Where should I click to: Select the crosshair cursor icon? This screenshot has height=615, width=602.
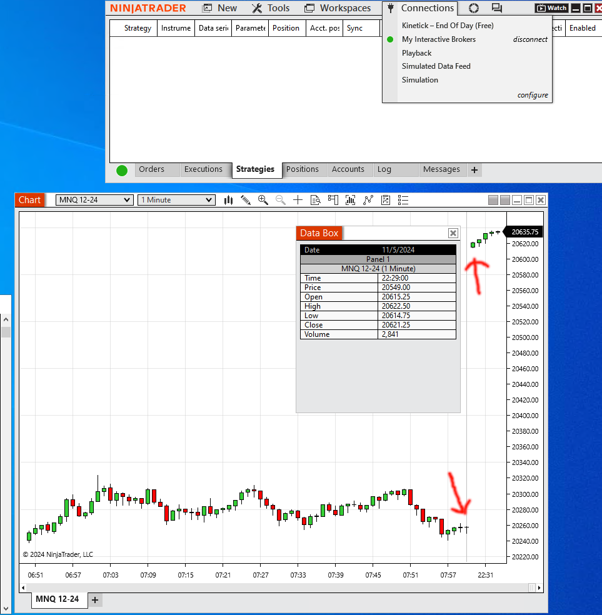298,200
